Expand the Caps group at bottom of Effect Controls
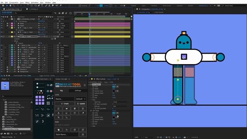Image resolution: width=247 pixels, height=139 pixels. 91,126
